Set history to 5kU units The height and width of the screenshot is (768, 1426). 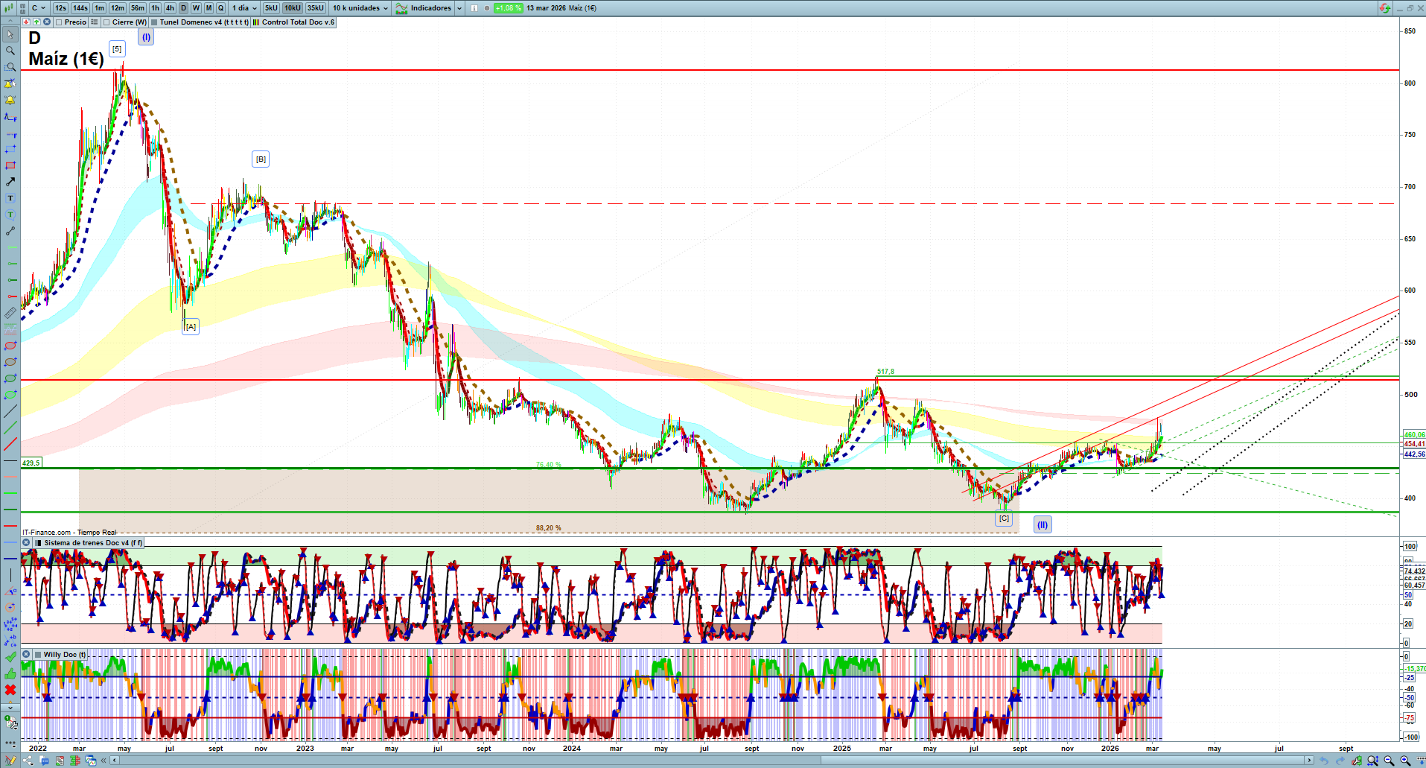pyautogui.click(x=271, y=8)
